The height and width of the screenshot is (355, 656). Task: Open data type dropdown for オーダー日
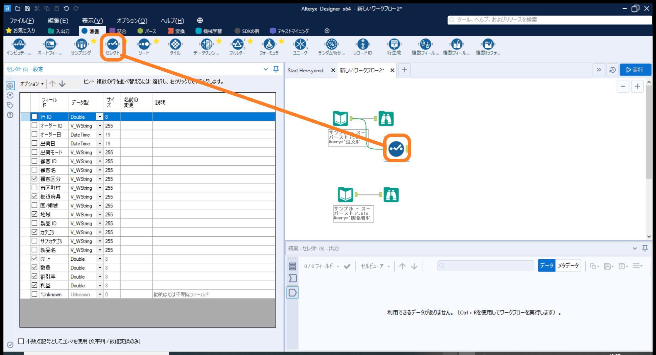click(x=100, y=135)
